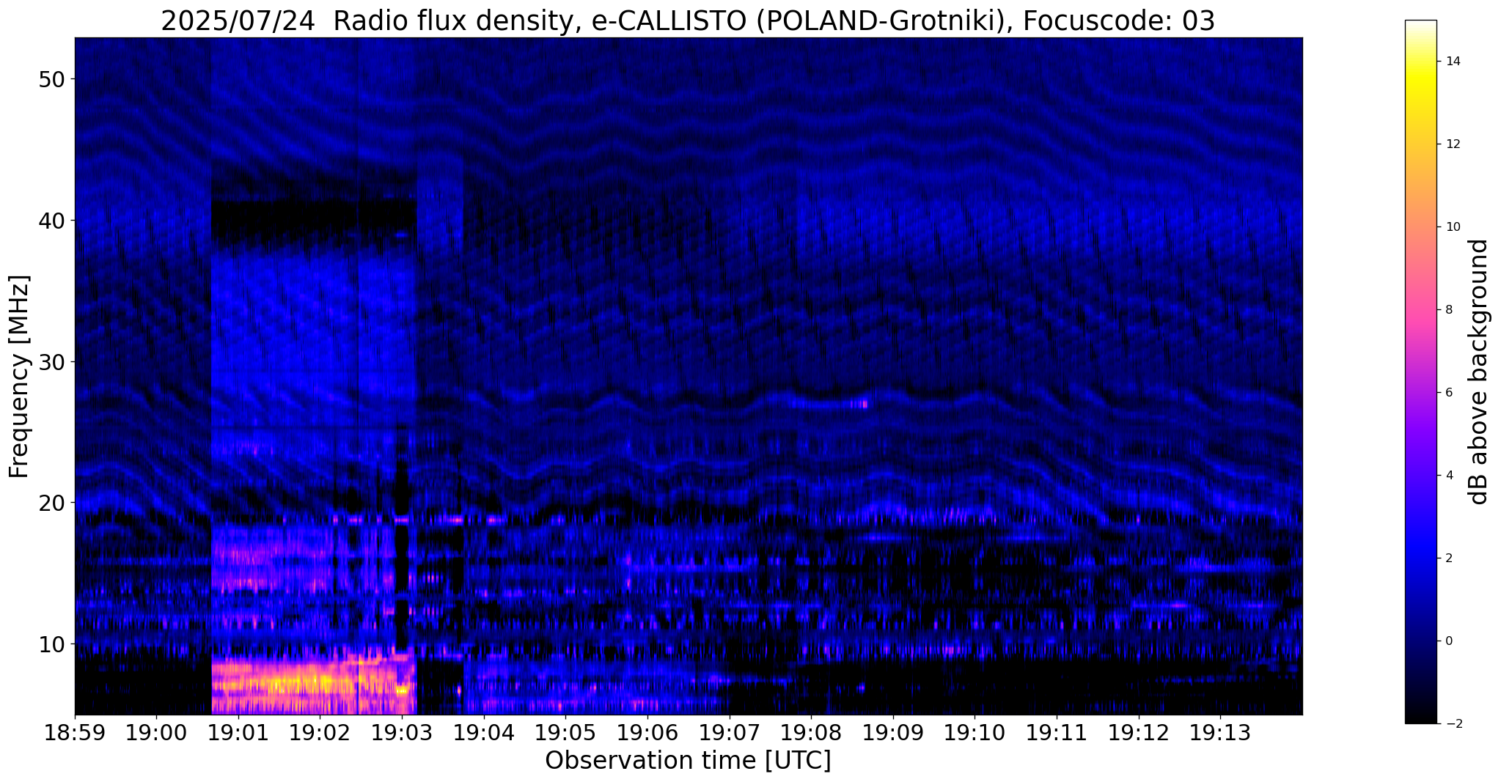
Task: Click the 40 MHz frequency tick label
Action: (51, 221)
